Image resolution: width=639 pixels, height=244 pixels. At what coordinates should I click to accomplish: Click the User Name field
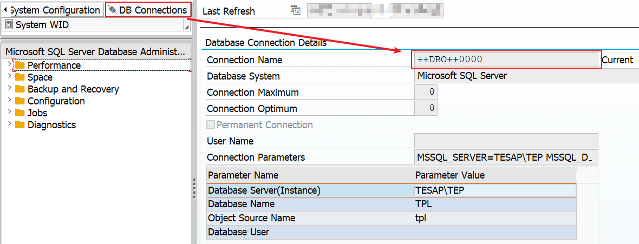point(506,141)
